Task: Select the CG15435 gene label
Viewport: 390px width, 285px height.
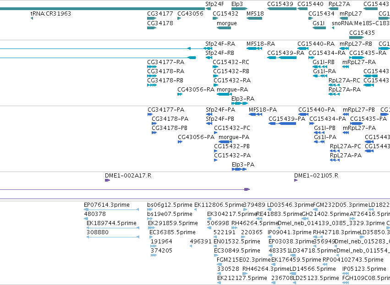Action: point(362,33)
